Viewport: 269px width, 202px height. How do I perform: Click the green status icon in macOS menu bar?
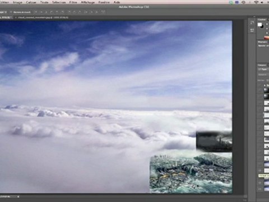[x=231, y=2]
